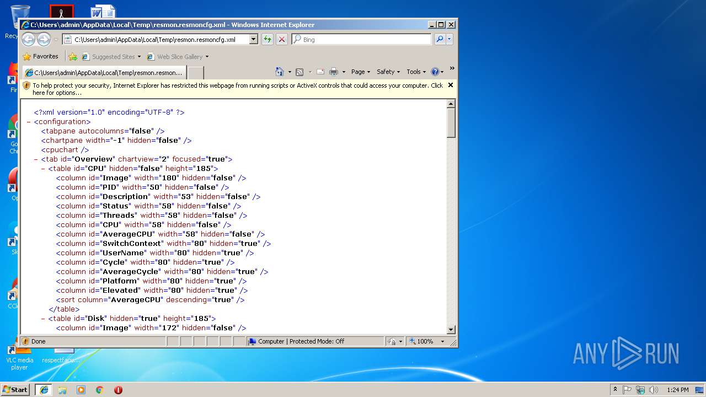Collapse the tab id Overview node
The image size is (706, 397).
click(x=36, y=159)
